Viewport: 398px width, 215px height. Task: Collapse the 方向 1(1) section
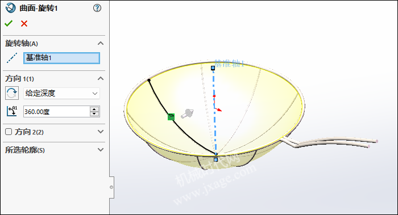(x=101, y=78)
